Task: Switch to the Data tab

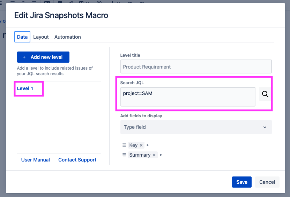Action: click(x=22, y=37)
